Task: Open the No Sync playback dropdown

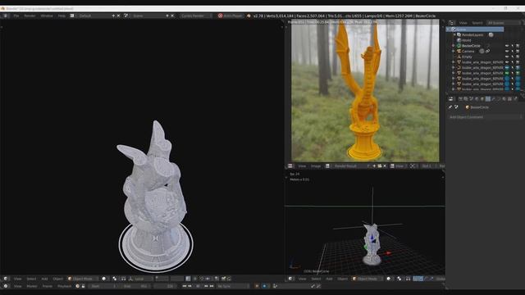Action: click(x=233, y=286)
